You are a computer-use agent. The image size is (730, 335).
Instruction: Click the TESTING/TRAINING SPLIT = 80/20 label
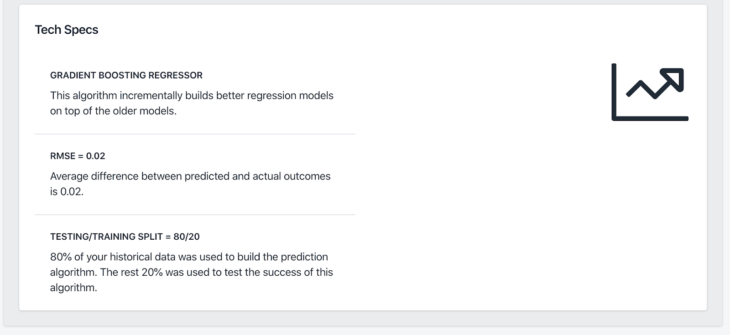[x=125, y=237]
